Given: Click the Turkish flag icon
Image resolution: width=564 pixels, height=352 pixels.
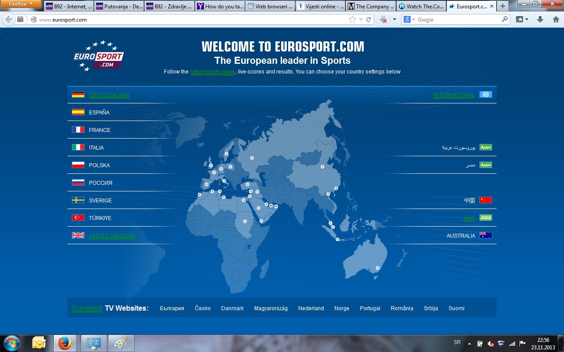Looking at the screenshot, I should point(78,218).
